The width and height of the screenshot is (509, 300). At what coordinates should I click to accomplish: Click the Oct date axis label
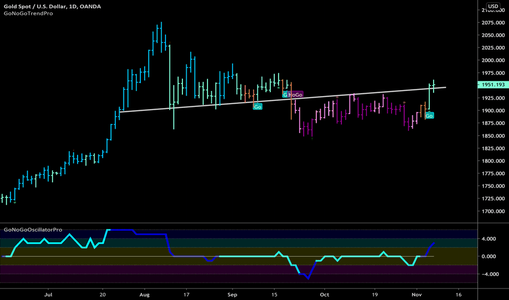(x=324, y=295)
